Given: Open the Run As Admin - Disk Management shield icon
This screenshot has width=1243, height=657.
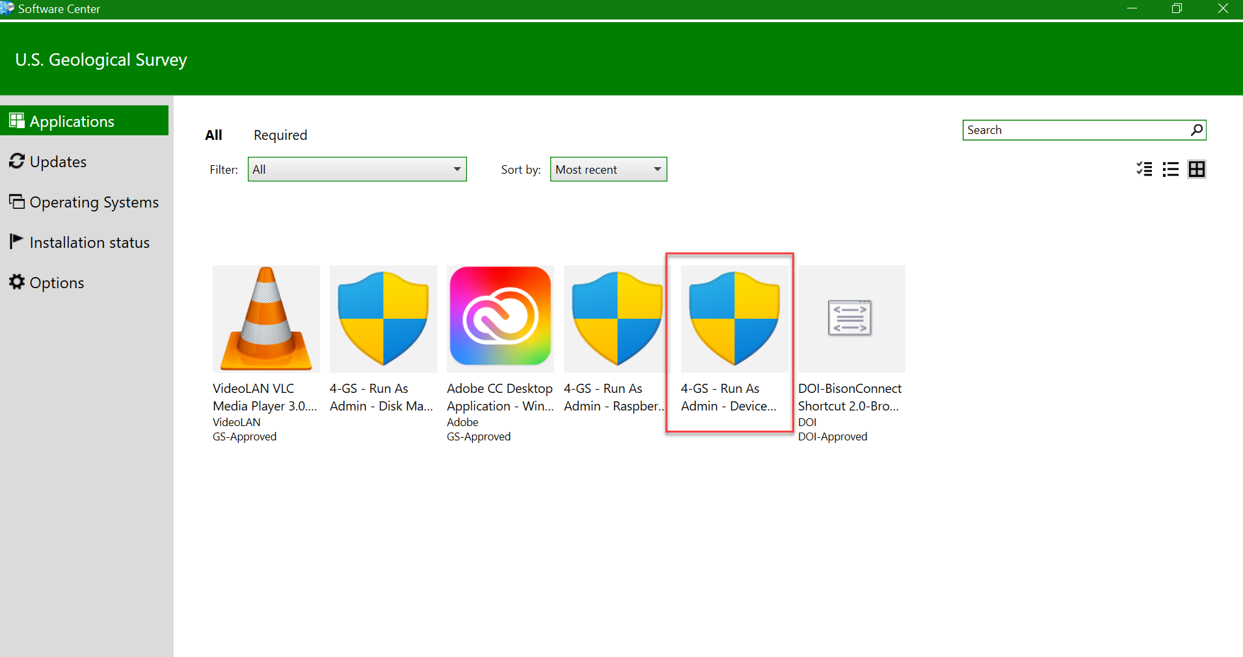Looking at the screenshot, I should (383, 319).
